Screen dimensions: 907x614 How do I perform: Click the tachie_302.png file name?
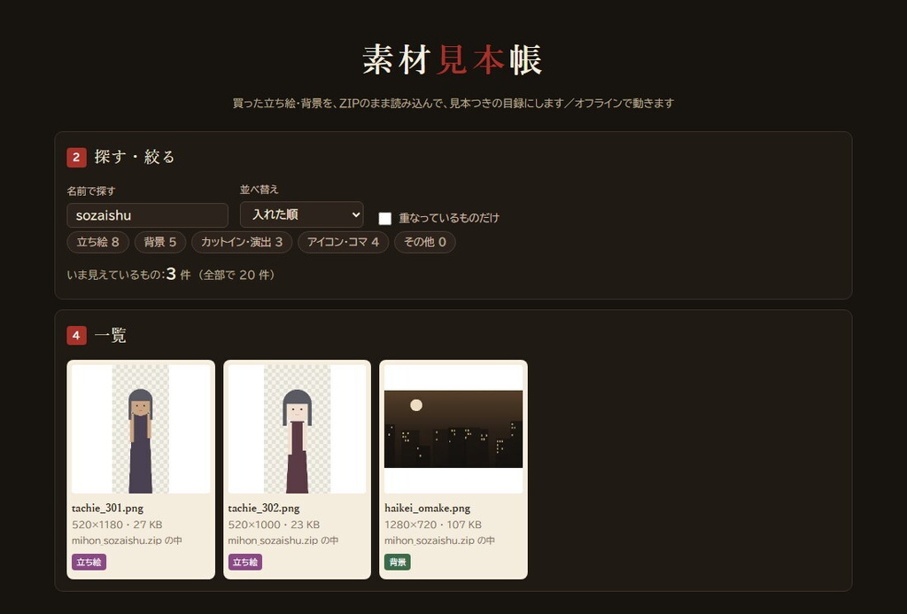264,508
